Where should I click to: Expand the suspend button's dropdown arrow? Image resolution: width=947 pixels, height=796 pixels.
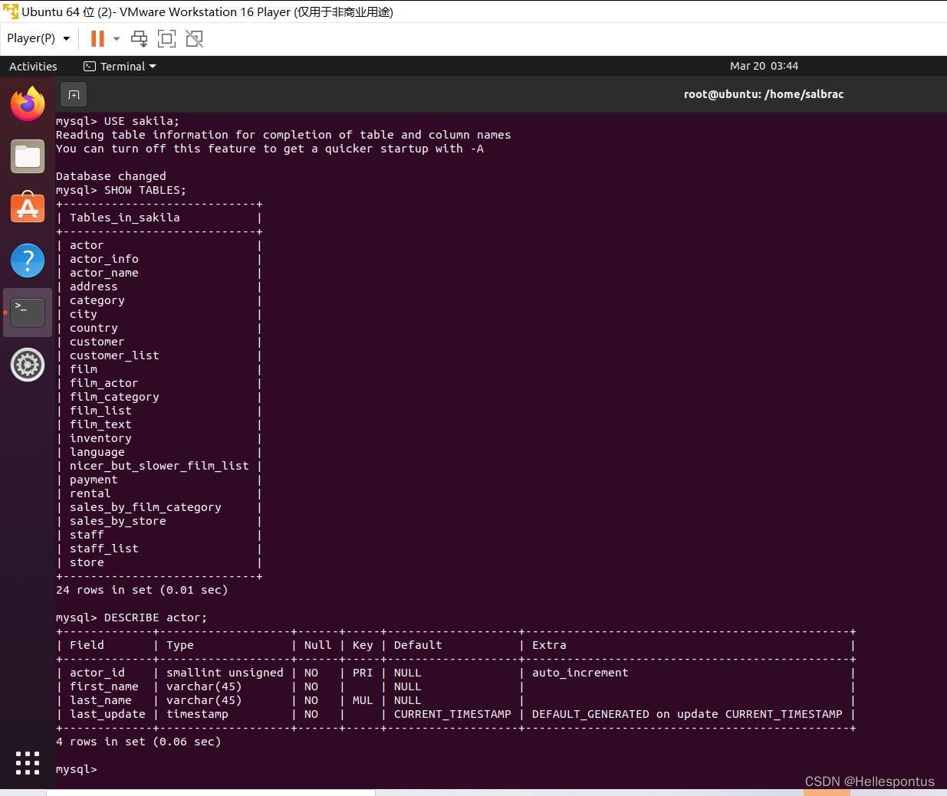click(116, 38)
